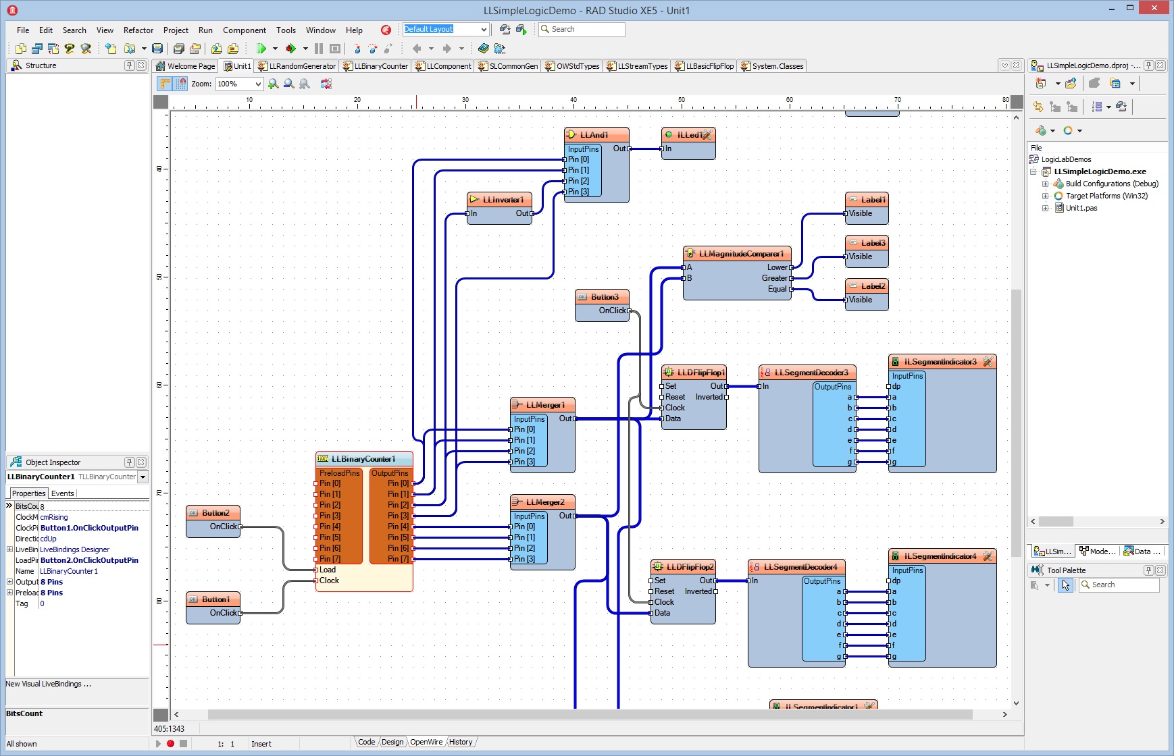The width and height of the screenshot is (1174, 756).
Task: Expand the LiveBindings property row
Action: pos(9,549)
